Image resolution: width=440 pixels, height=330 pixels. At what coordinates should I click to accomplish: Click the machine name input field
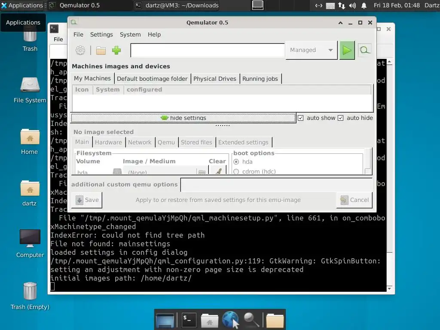(x=208, y=50)
